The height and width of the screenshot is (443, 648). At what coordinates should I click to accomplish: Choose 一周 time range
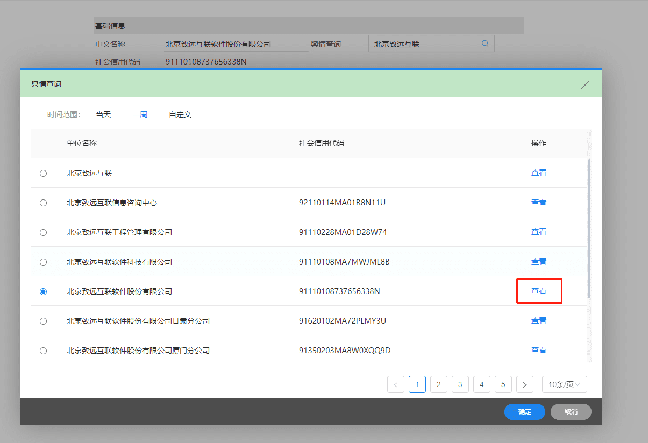click(x=140, y=115)
